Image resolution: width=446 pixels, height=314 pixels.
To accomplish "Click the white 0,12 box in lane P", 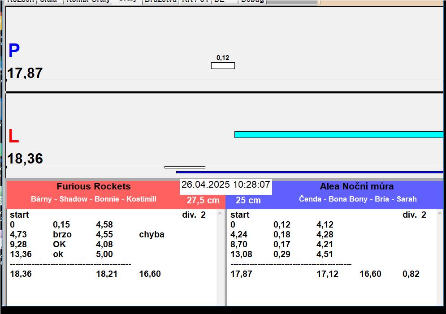I will 223,66.
